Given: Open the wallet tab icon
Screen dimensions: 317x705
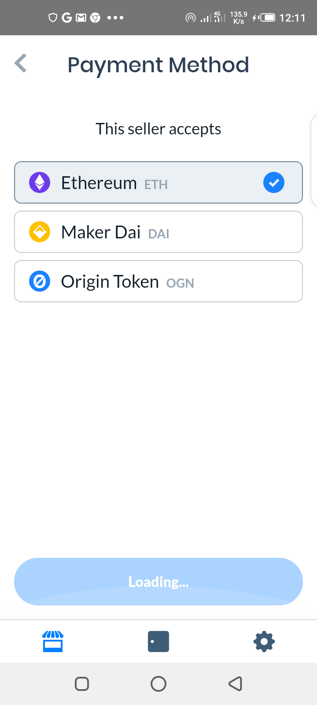Looking at the screenshot, I should coord(158,641).
